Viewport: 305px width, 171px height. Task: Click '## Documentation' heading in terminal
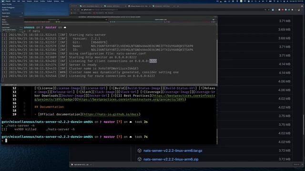coord(49,107)
